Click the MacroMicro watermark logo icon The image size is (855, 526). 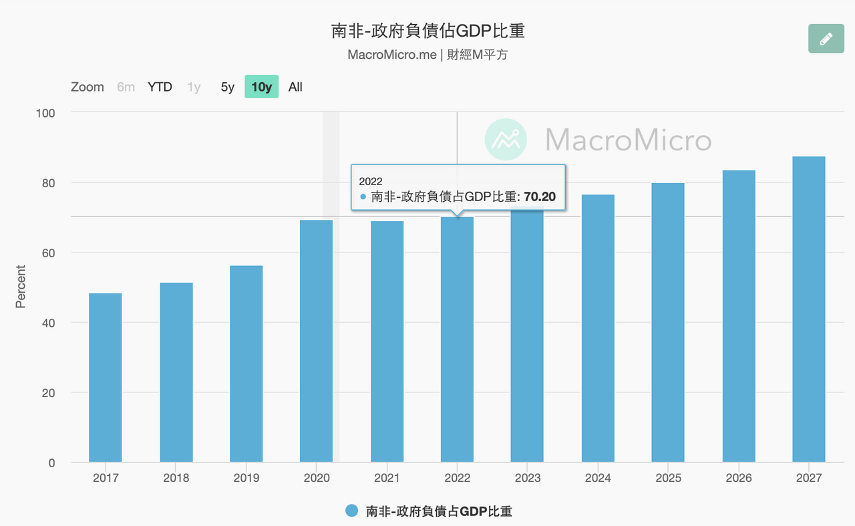click(x=506, y=140)
